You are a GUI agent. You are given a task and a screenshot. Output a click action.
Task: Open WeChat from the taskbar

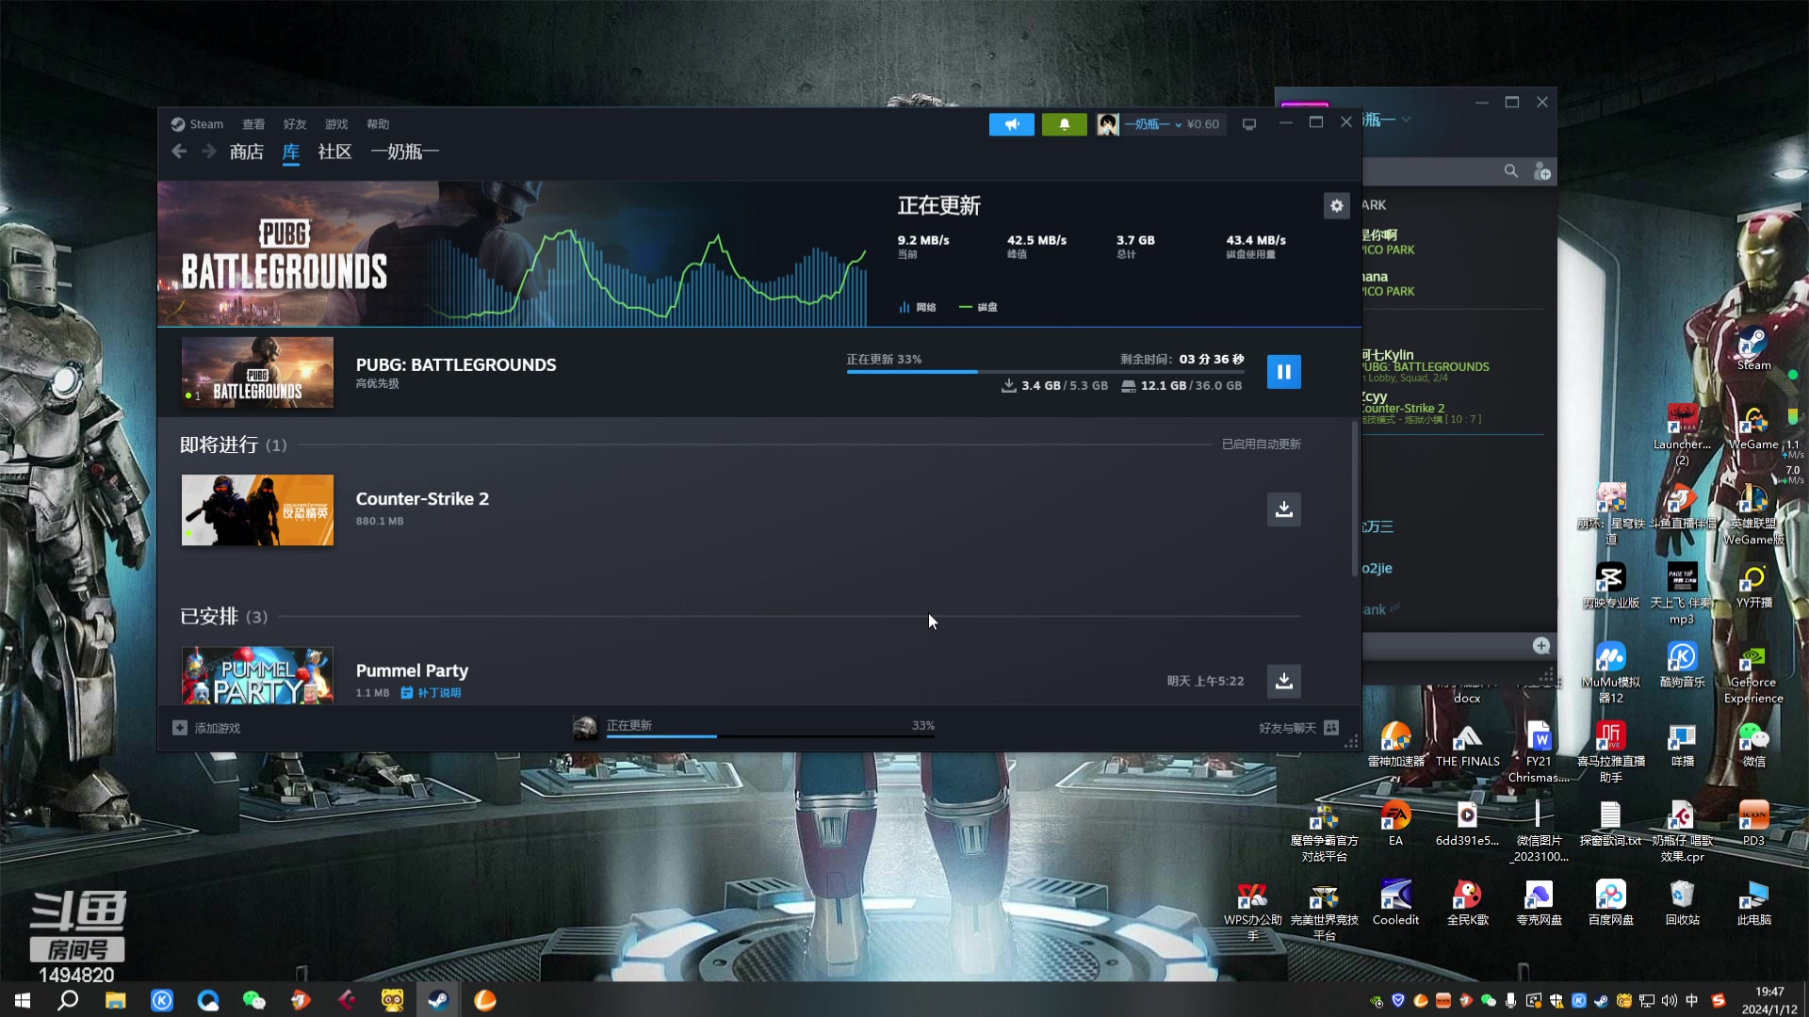point(253,1000)
